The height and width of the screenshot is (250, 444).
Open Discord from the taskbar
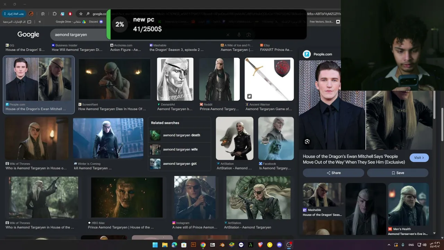point(279,245)
